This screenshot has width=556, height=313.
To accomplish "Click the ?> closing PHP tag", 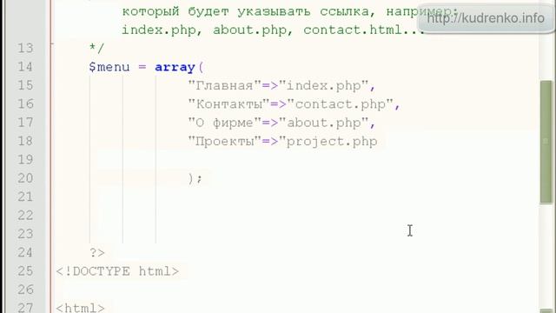I will (96, 252).
